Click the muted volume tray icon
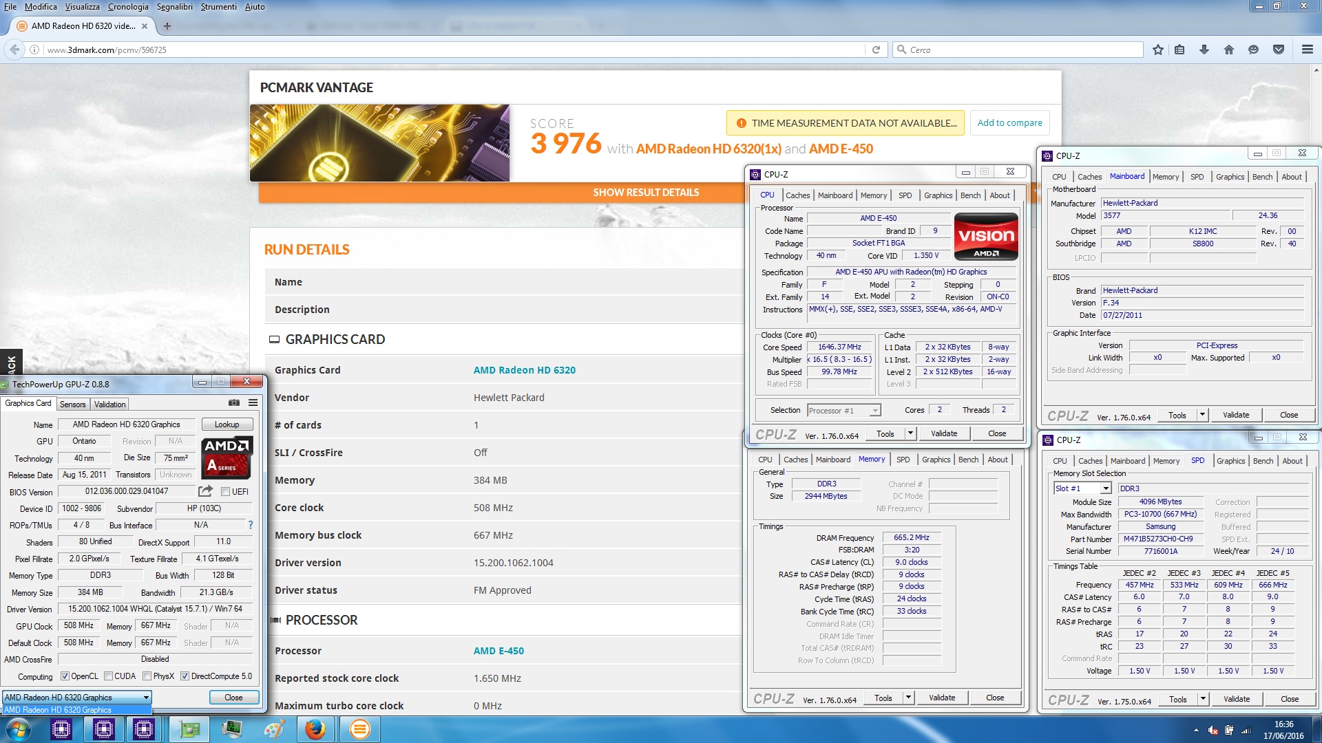Image resolution: width=1322 pixels, height=743 pixels. [x=1213, y=731]
